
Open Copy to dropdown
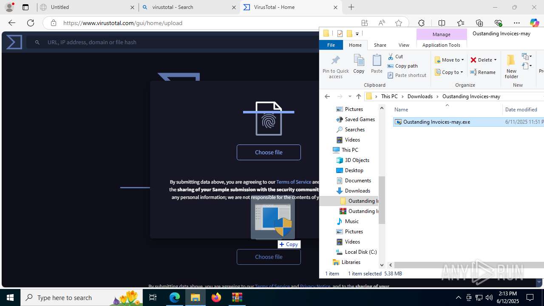[x=449, y=72]
